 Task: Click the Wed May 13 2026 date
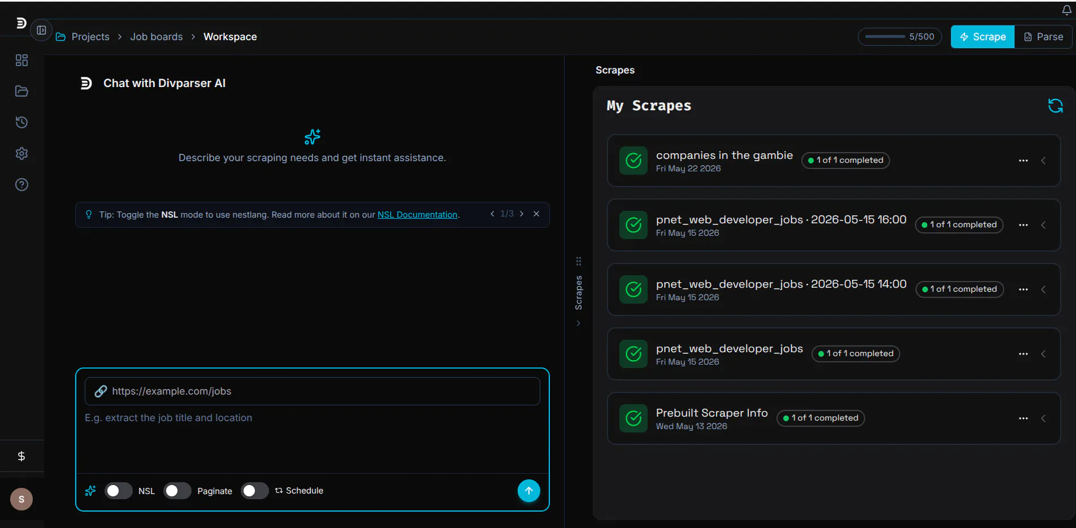(692, 426)
